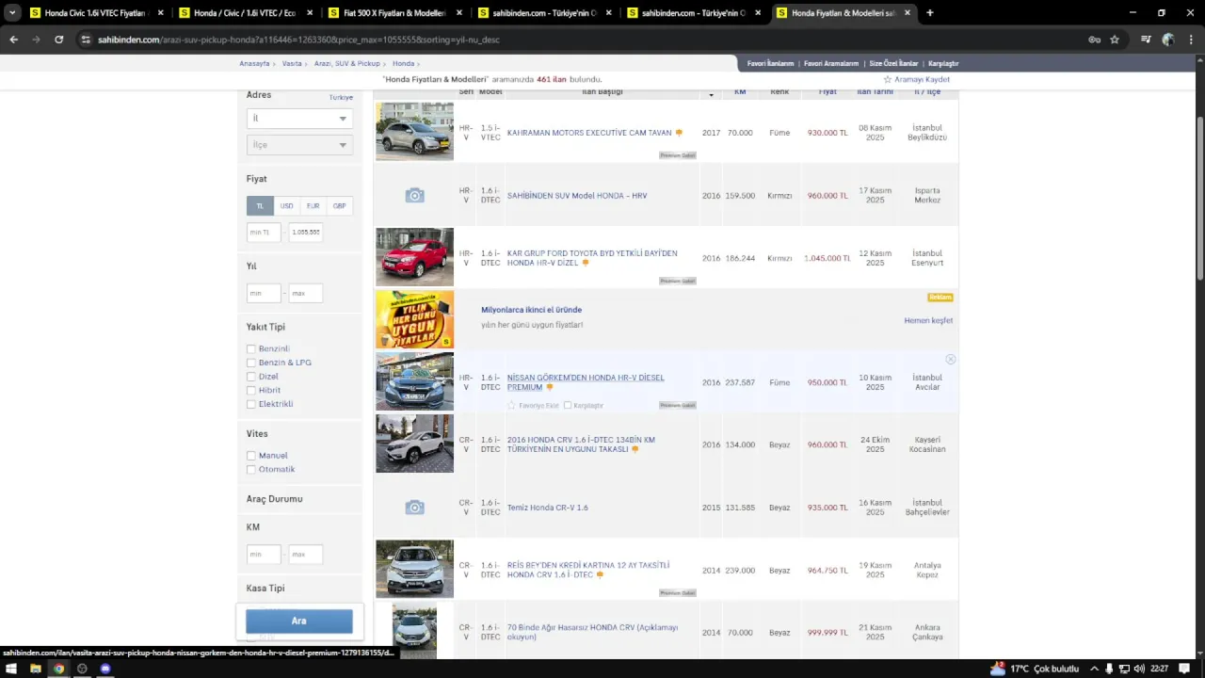The height and width of the screenshot is (678, 1205).
Task: Click the Yıl max input field
Action: click(306, 294)
